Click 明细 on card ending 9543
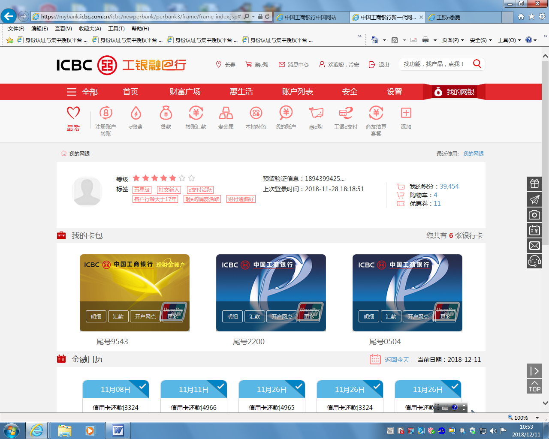 tap(96, 316)
